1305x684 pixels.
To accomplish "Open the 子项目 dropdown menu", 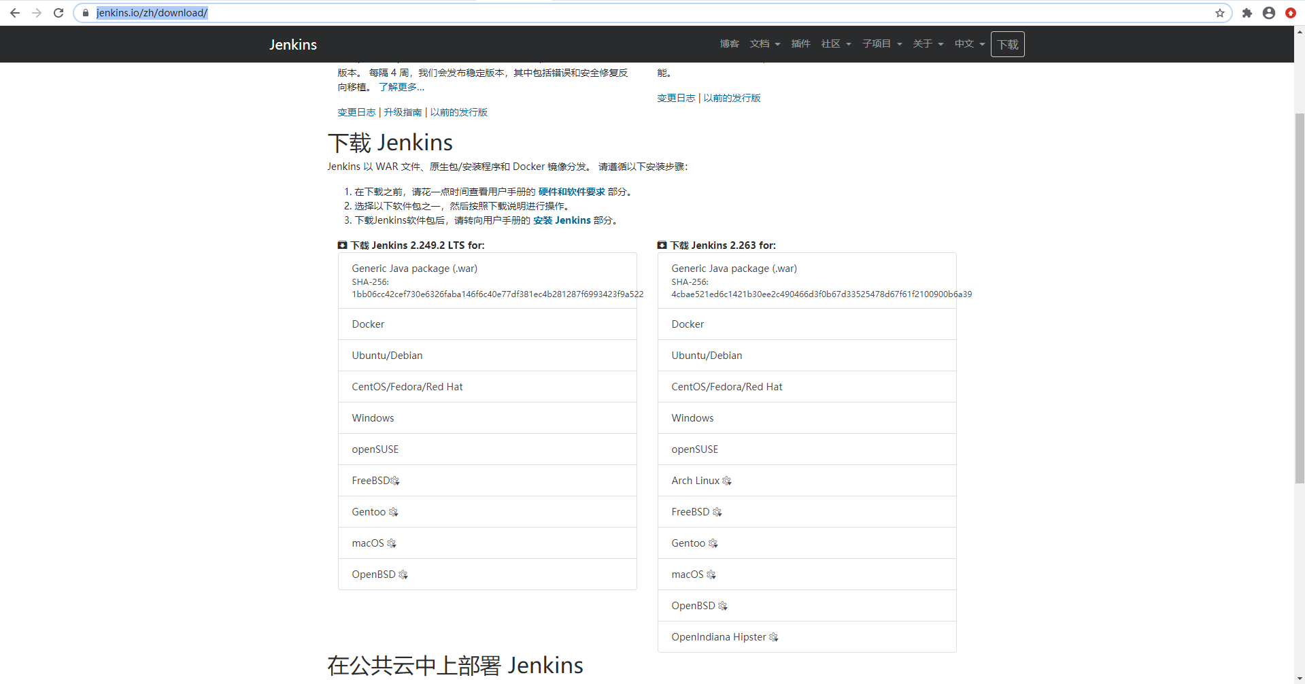I will pos(882,44).
